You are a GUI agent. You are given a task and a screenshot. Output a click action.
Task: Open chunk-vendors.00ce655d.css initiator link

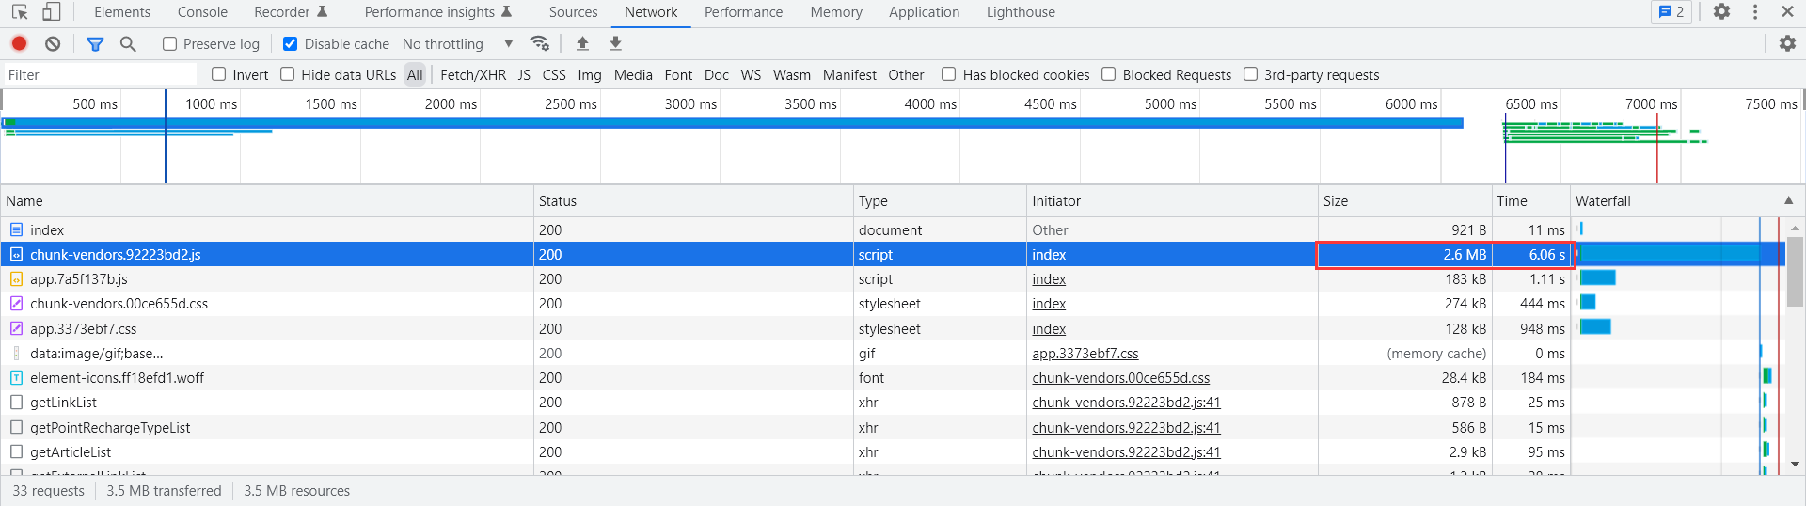[1120, 377]
